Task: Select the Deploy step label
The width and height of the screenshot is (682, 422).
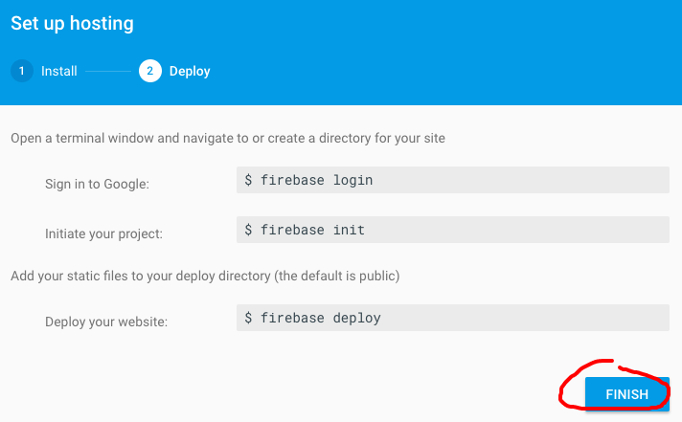Action: coord(190,71)
